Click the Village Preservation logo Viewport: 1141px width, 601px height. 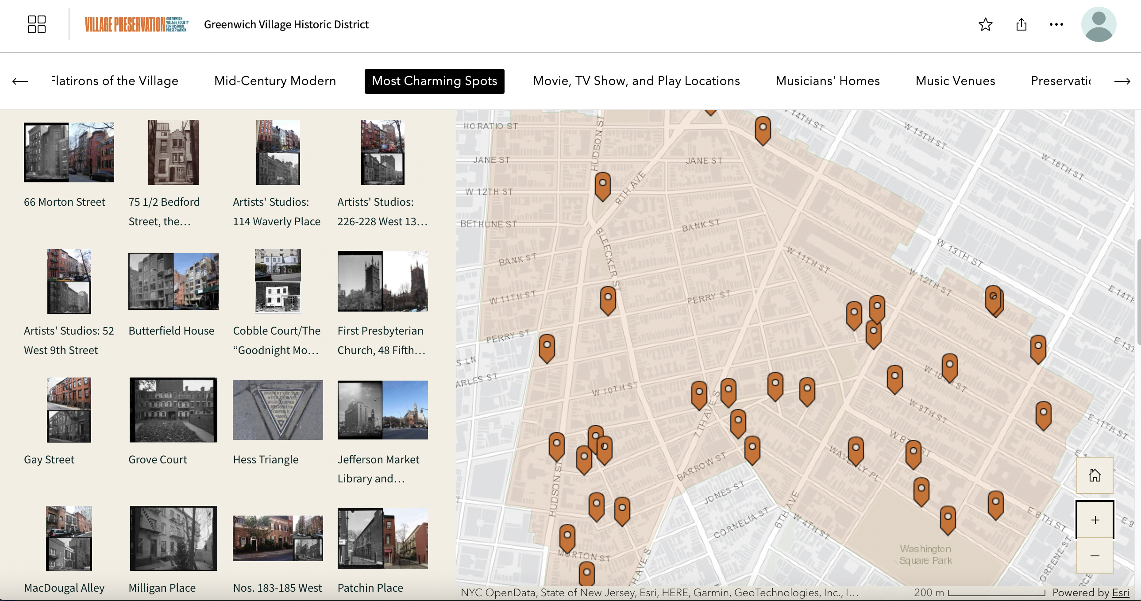pyautogui.click(x=136, y=24)
